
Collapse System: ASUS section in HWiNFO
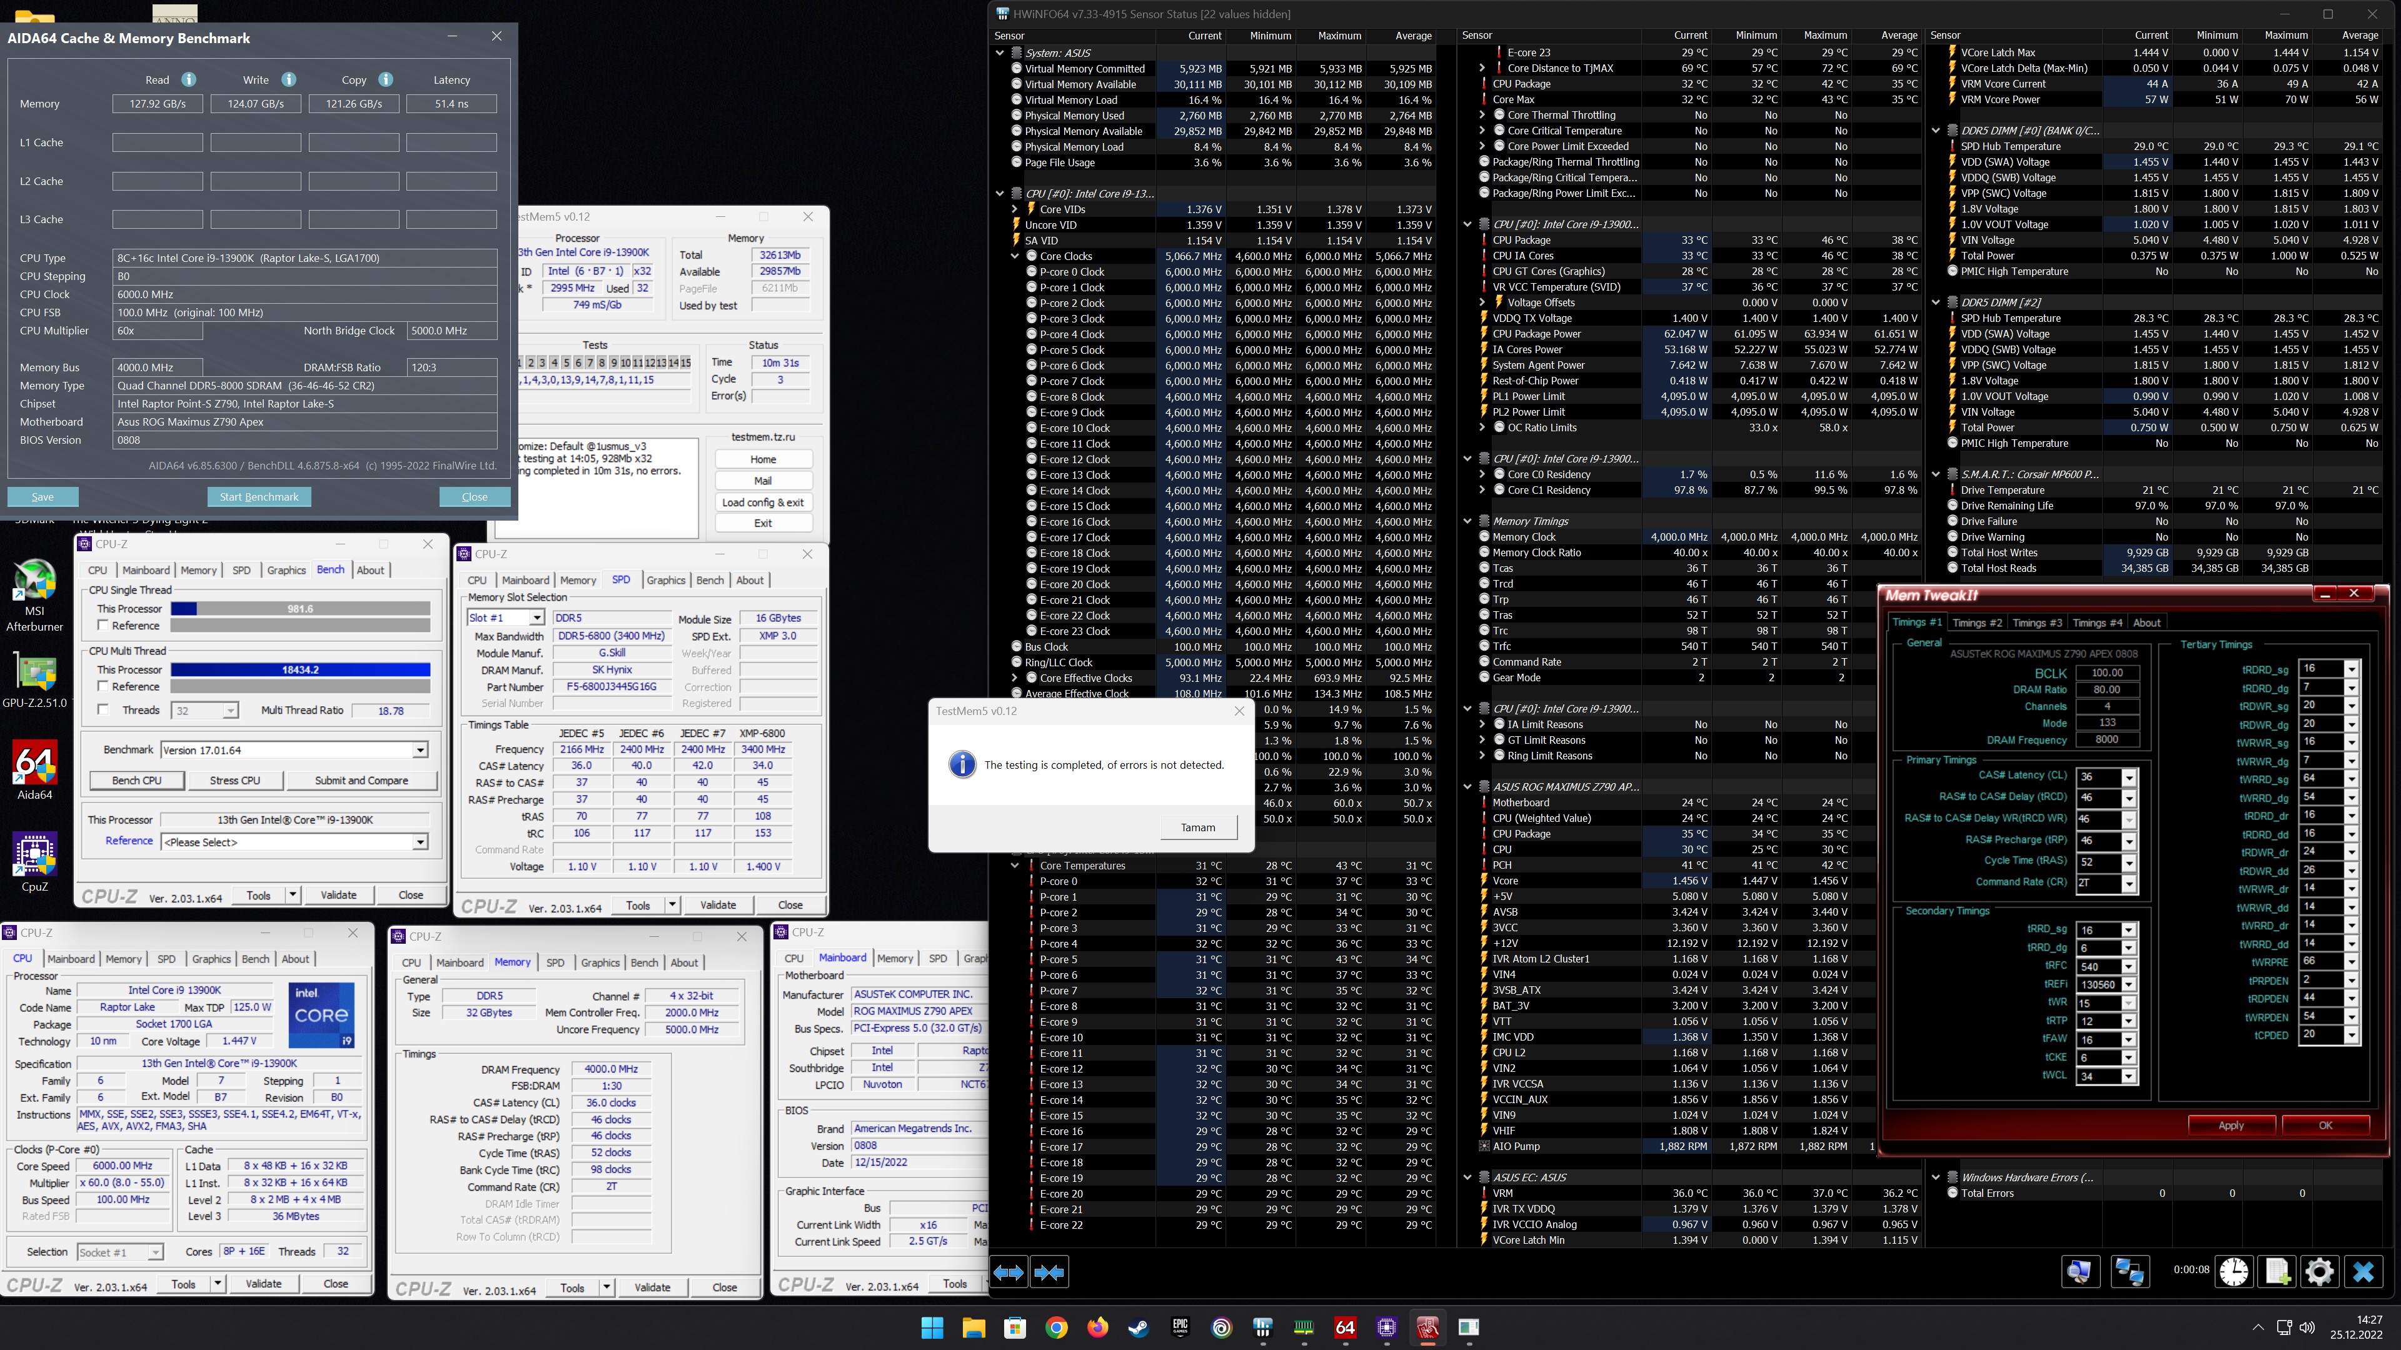1000,53
